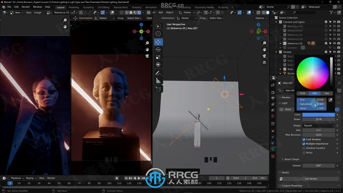This screenshot has height=193, width=343.
Task: Pick the Select Box tool icon
Action: pos(158,26)
